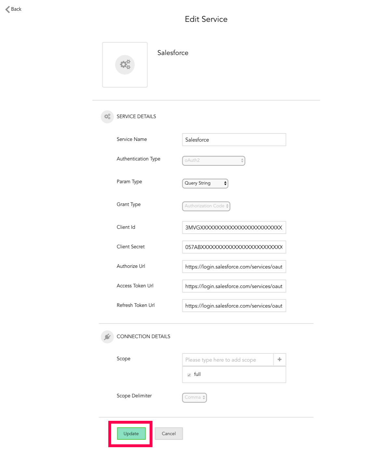Open the Authentication Type dropdown

click(213, 160)
